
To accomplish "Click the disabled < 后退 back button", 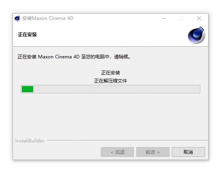I will point(117,152).
